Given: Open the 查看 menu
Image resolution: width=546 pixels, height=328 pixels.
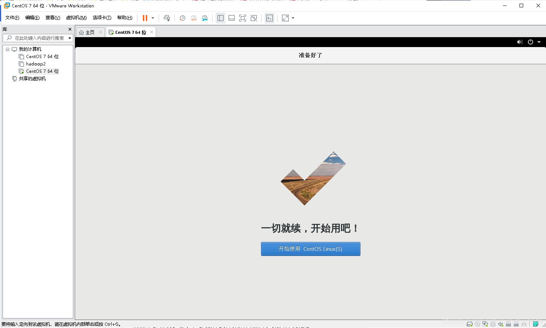Looking at the screenshot, I should point(53,18).
